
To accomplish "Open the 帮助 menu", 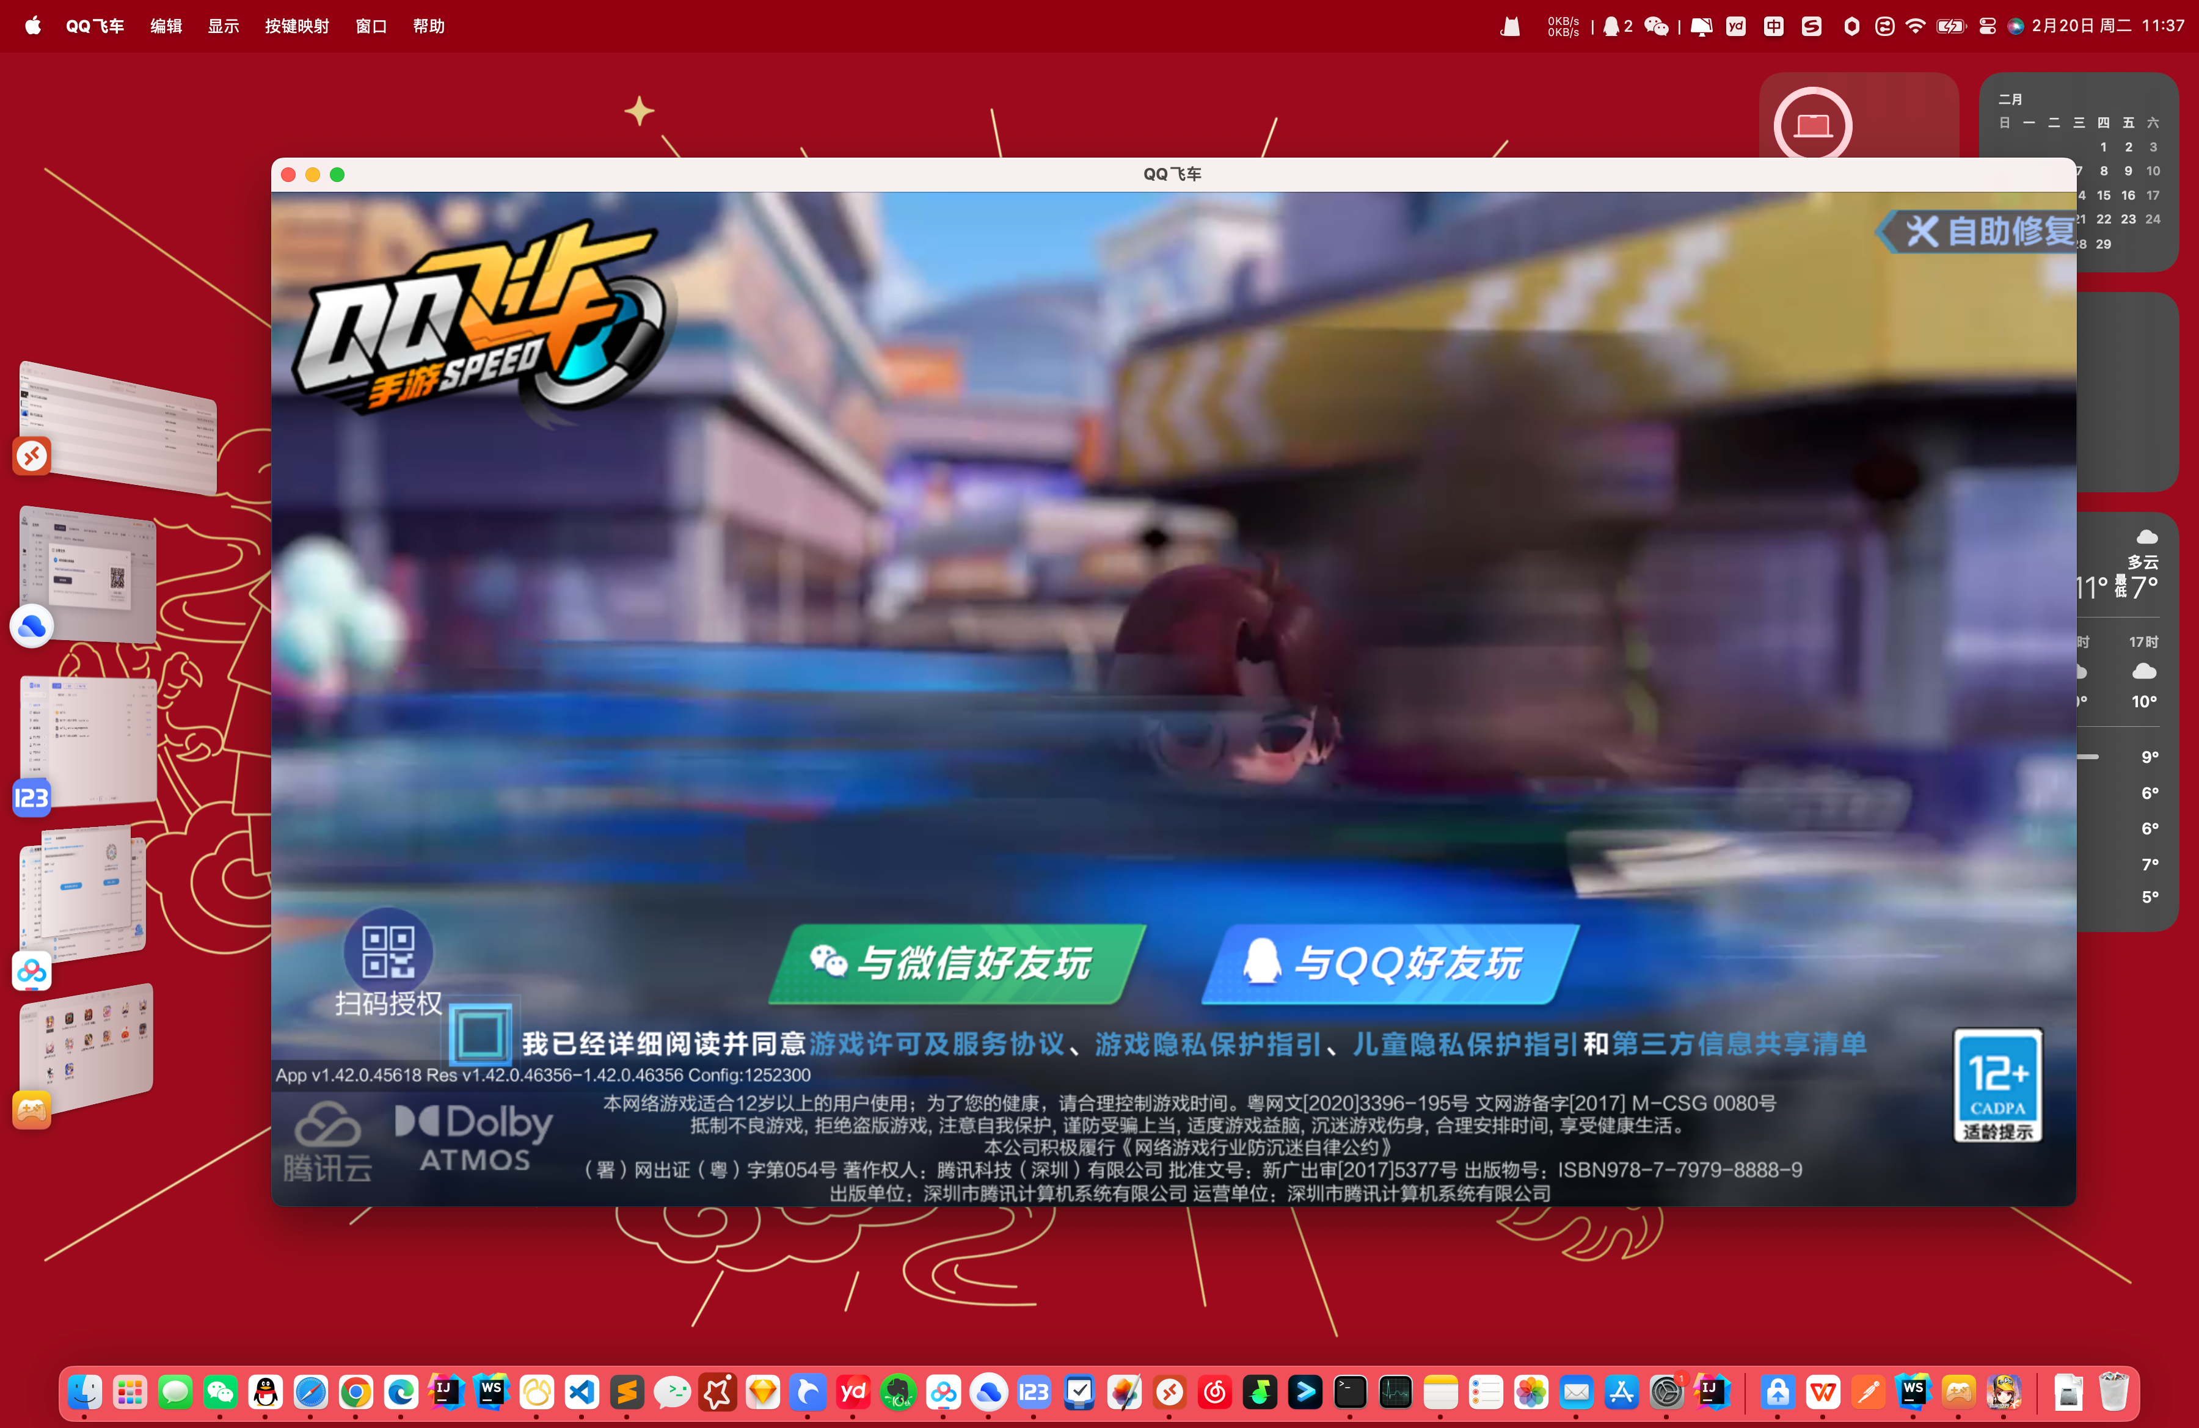I will pos(429,26).
